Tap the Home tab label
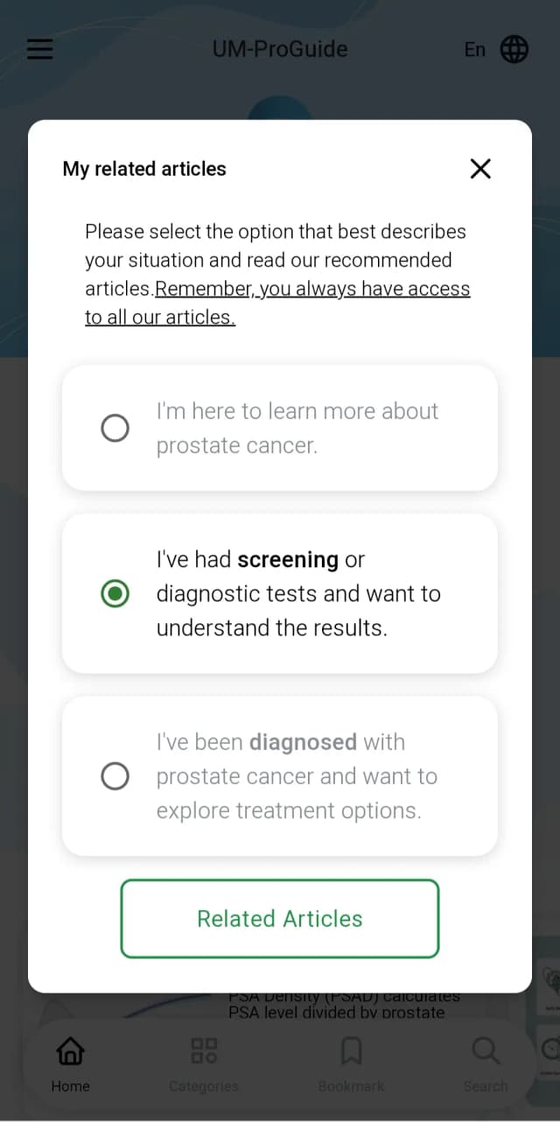Screen dimensions: 560x1122 tap(70, 1086)
